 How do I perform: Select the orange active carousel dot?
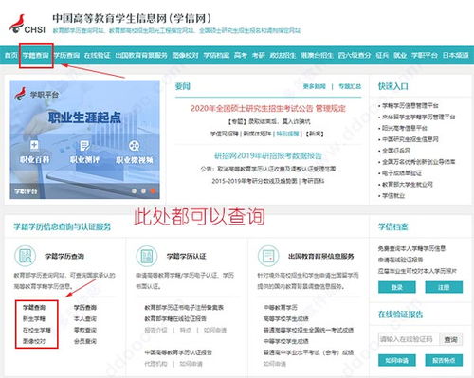153,191
